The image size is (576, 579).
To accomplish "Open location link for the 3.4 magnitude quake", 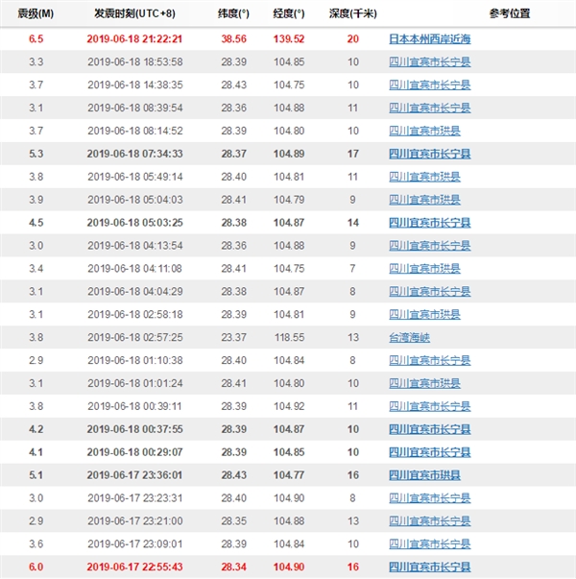I will [423, 269].
